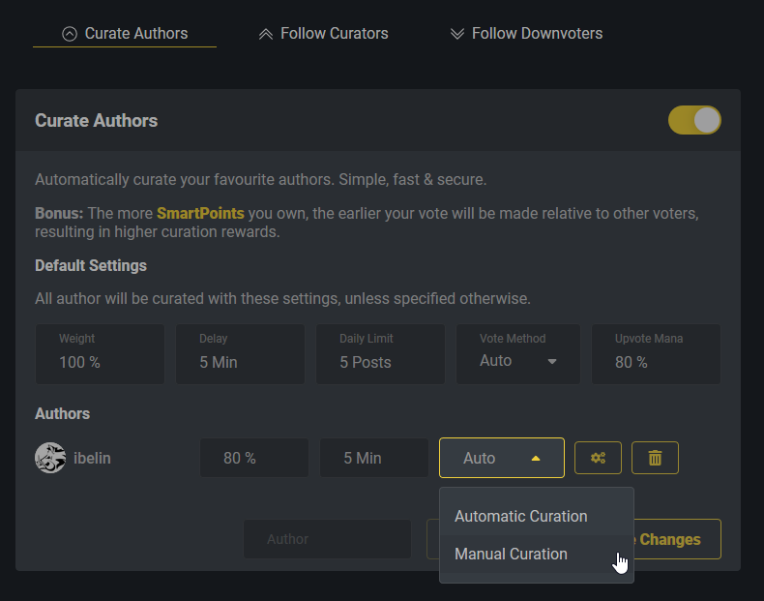Disable the Curate Authors toggle switch

694,120
